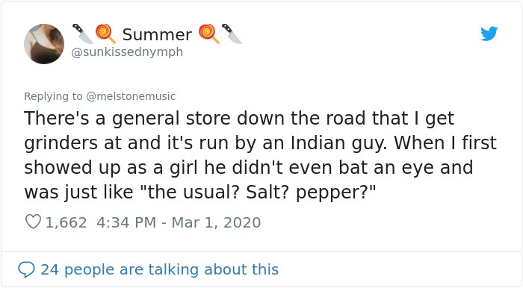Click Summer's round profile avatar
523x288 pixels.
[x=44, y=44]
